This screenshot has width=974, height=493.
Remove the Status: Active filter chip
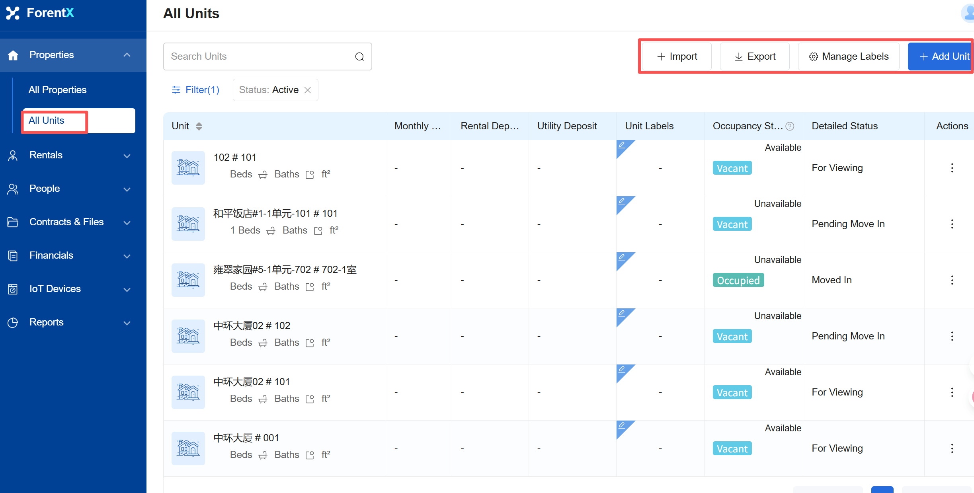(308, 90)
